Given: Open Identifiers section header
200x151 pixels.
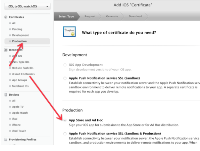Looking at the screenshot, I should click(15, 50).
